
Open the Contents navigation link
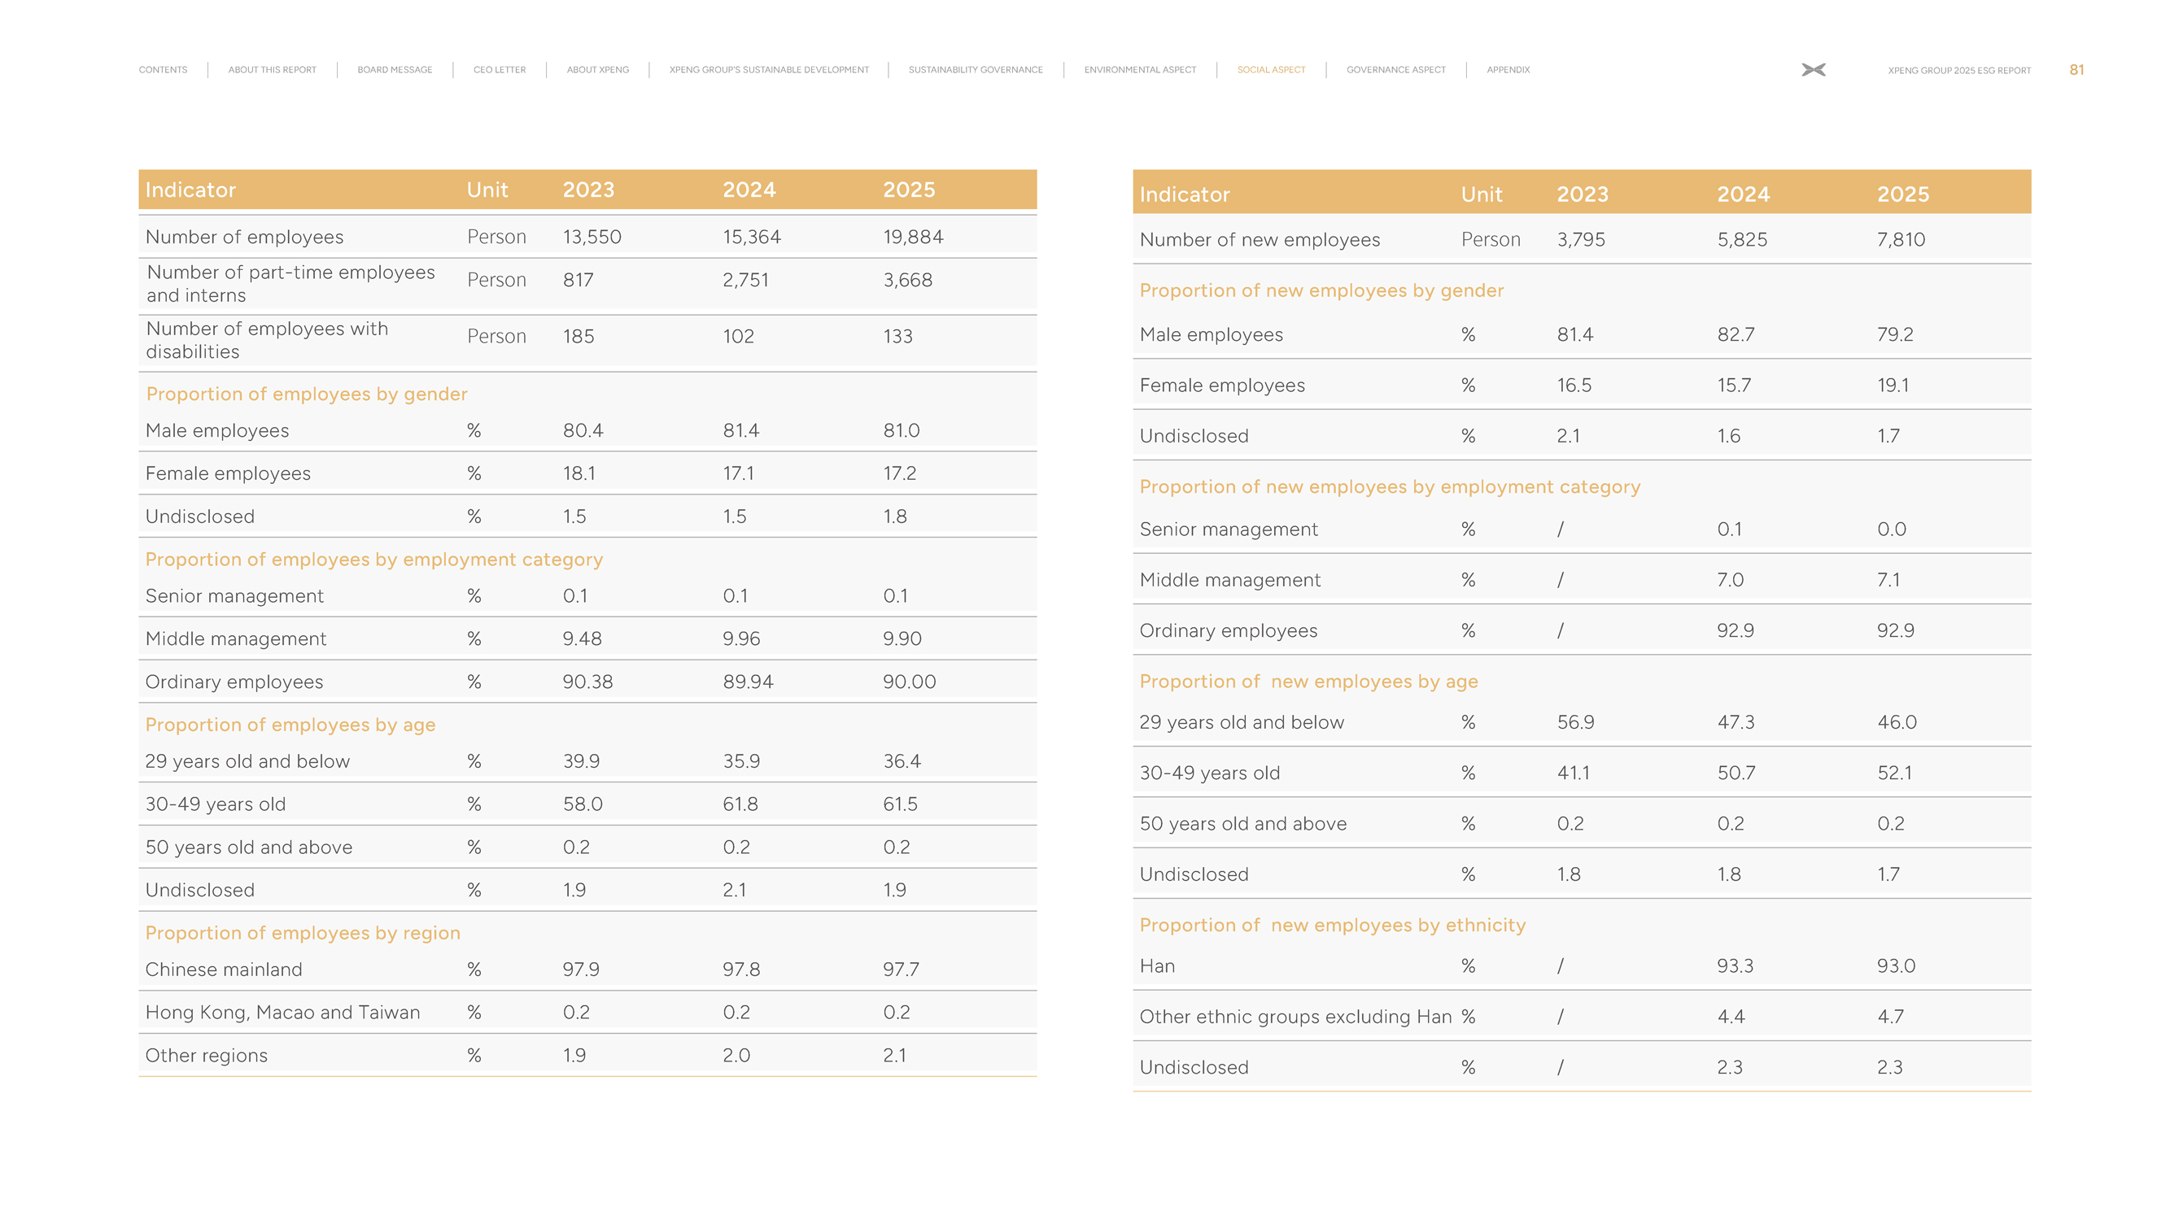pos(163,70)
